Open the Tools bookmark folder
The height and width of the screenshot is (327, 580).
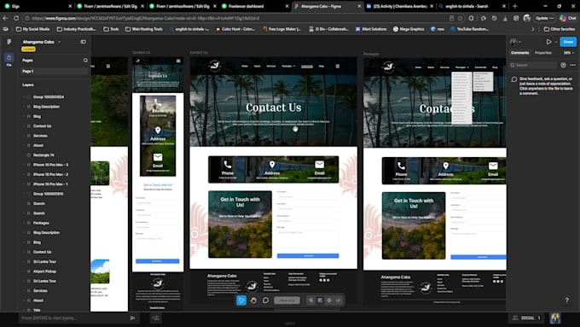[111, 29]
